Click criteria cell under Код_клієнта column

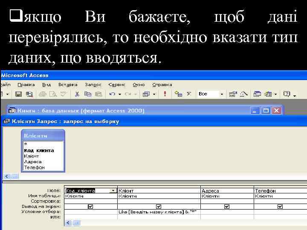click(91, 212)
